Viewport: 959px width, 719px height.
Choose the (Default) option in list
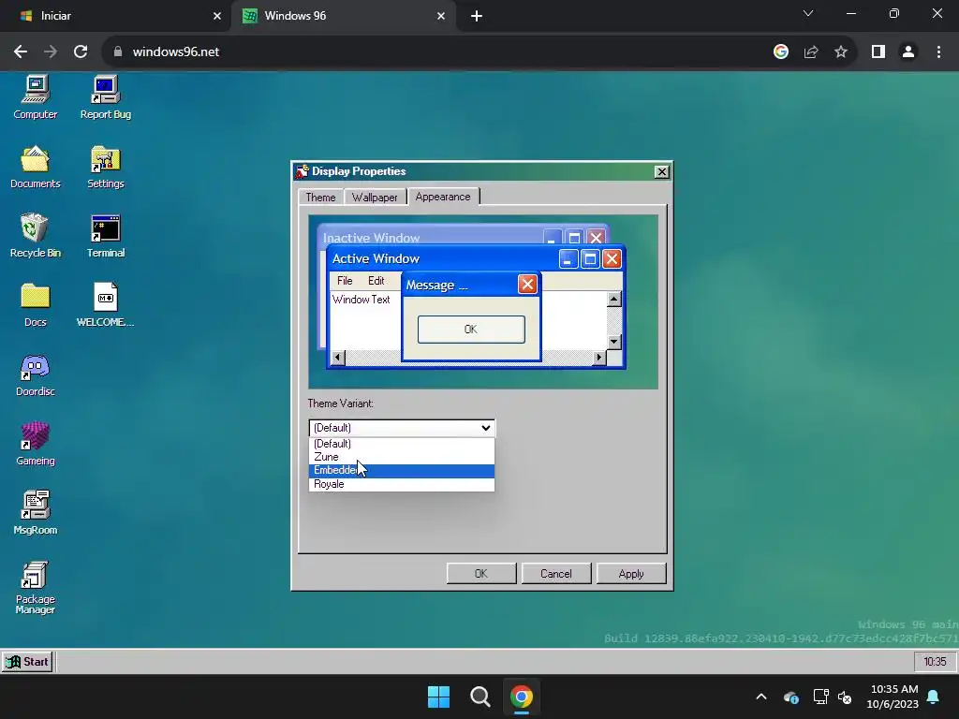[401, 444]
